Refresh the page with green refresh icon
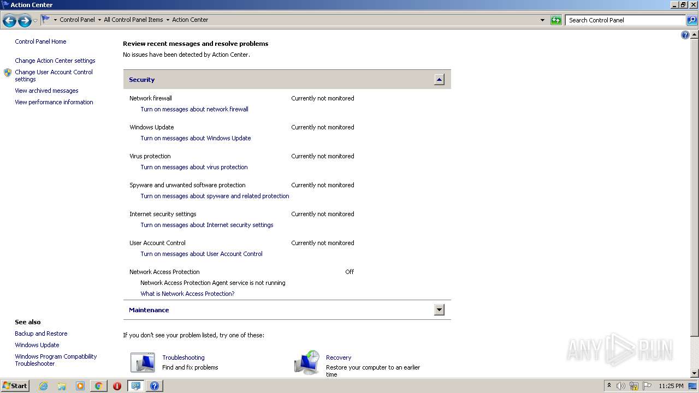699x393 pixels. pyautogui.click(x=556, y=20)
